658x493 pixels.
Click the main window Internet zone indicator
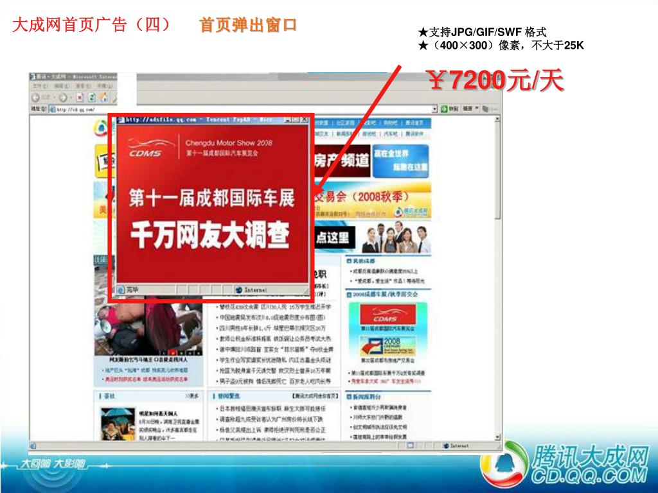pyautogui.click(x=457, y=446)
